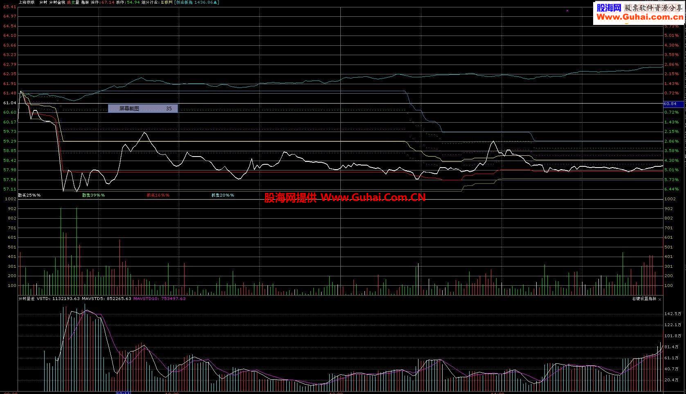Click the 散卖39% label
The height and width of the screenshot is (394, 686).
[93, 195]
